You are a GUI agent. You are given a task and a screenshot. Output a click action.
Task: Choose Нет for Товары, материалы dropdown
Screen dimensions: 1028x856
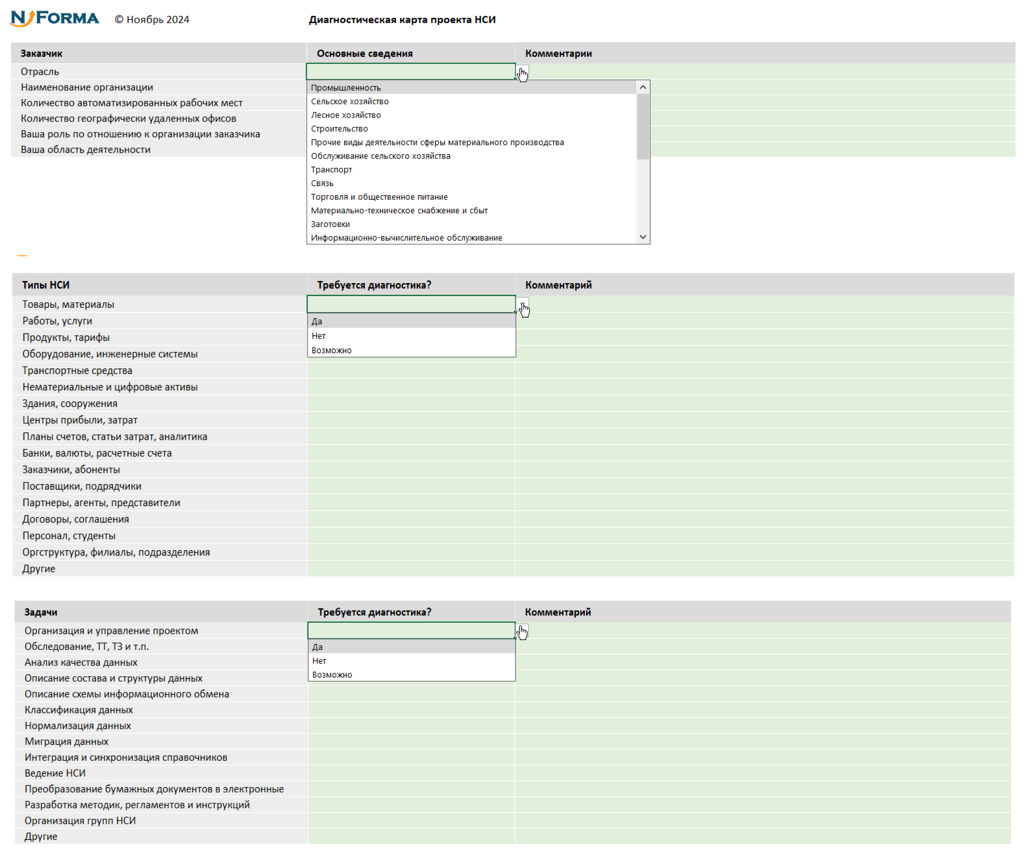point(412,336)
